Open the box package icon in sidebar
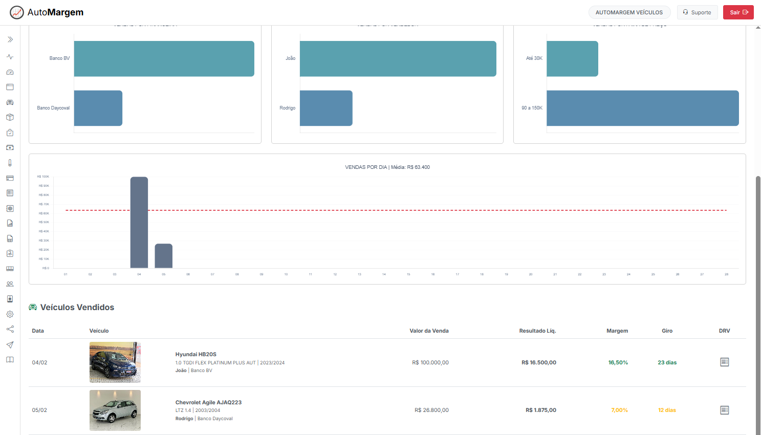 (x=10, y=117)
